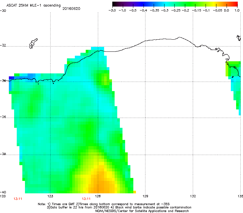Click the -40 latitude axis label
The image size is (243, 213).
pyautogui.click(x=3, y=192)
